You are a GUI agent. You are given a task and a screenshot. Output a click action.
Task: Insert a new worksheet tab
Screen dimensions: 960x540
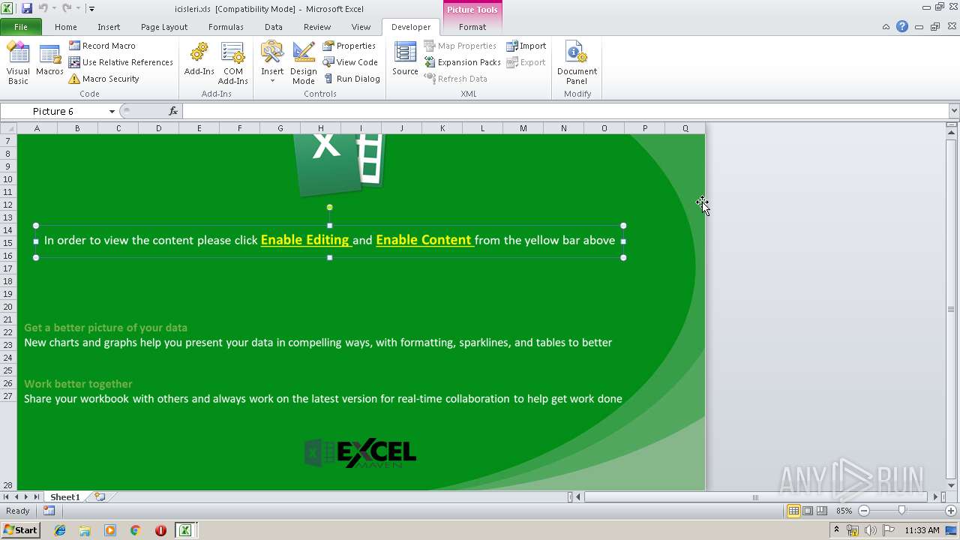coord(100,496)
